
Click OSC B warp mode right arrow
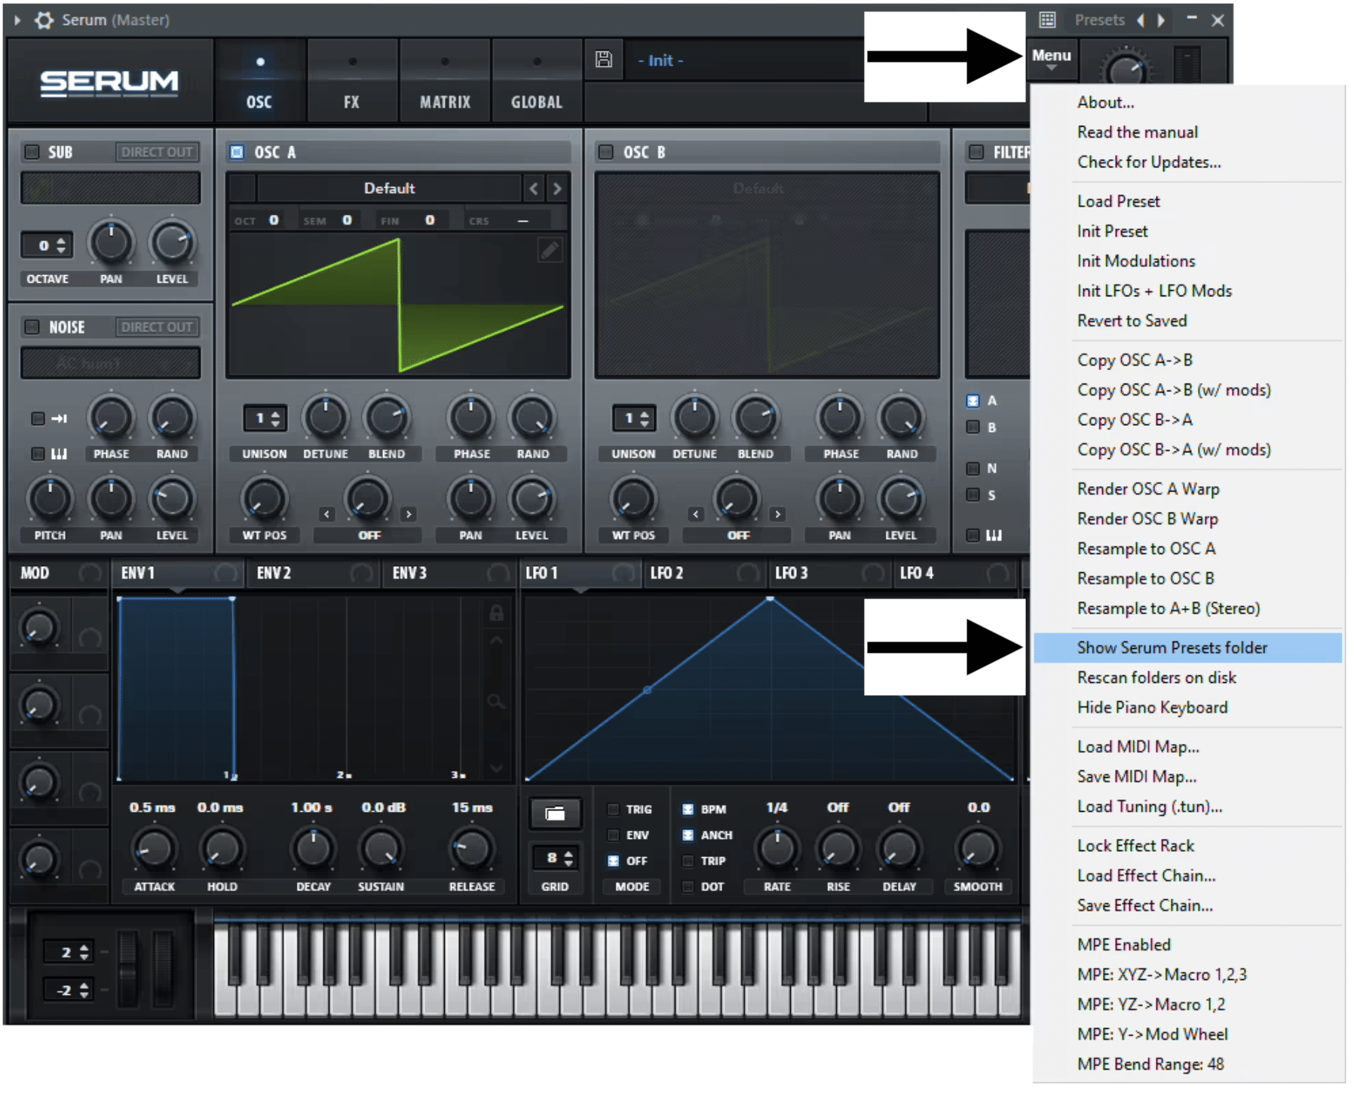point(777,514)
